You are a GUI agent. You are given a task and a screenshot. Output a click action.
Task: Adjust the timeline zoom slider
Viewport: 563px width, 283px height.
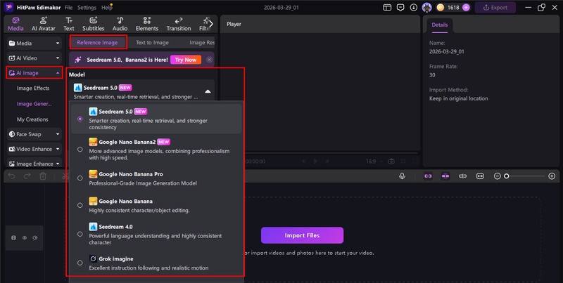pyautogui.click(x=506, y=176)
